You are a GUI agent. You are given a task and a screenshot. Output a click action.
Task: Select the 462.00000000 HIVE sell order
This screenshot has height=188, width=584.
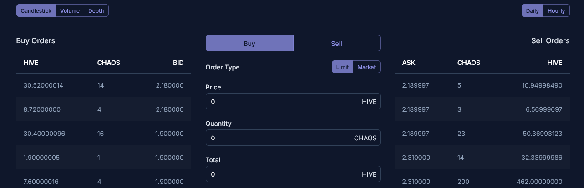click(482, 182)
